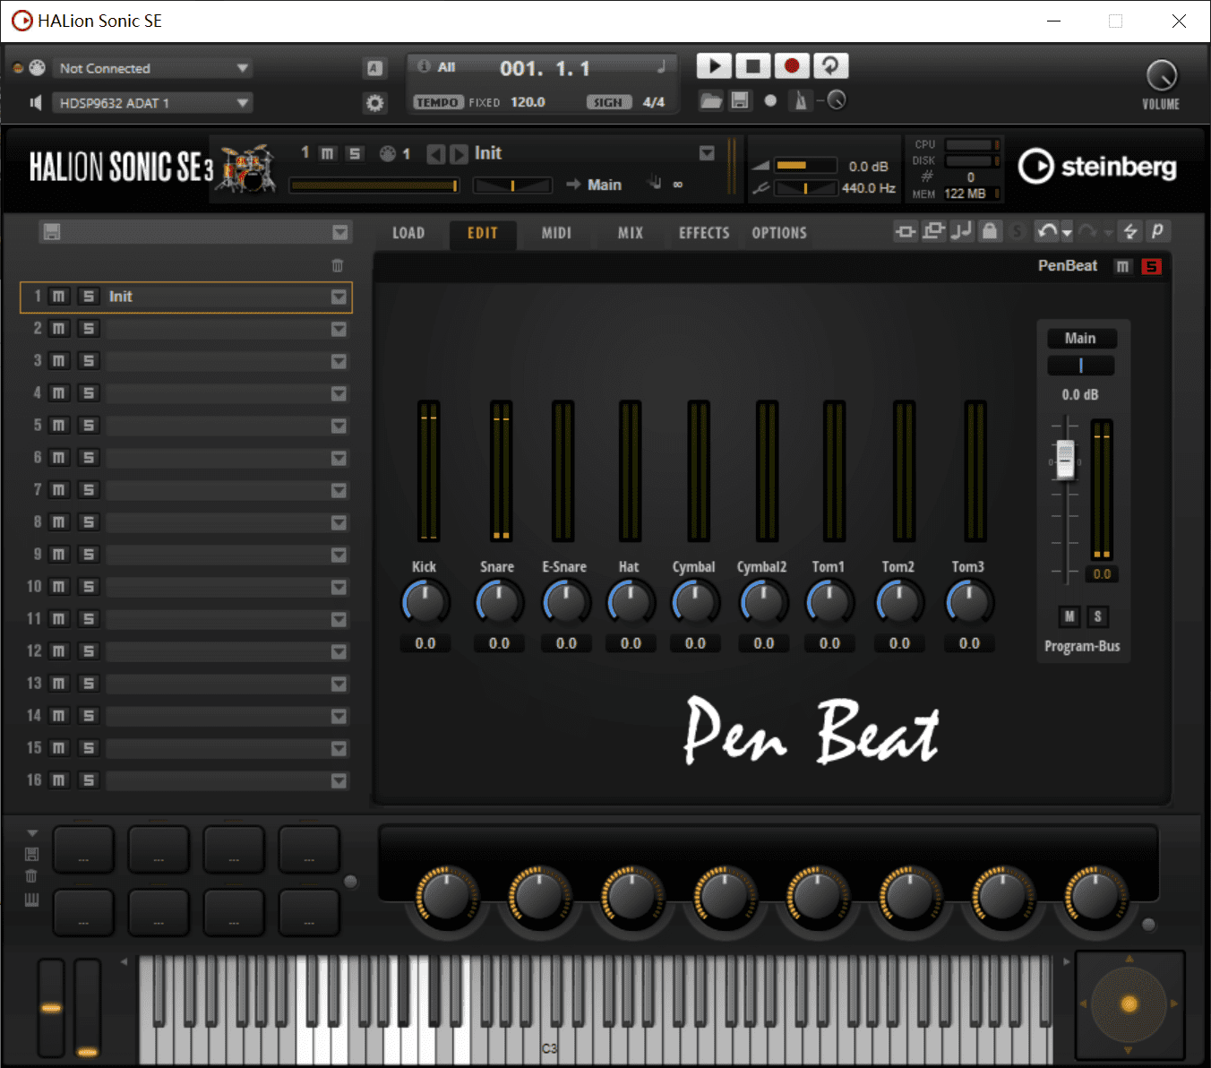Click the pads trash icon in left strip
The image size is (1211, 1068).
32,876
